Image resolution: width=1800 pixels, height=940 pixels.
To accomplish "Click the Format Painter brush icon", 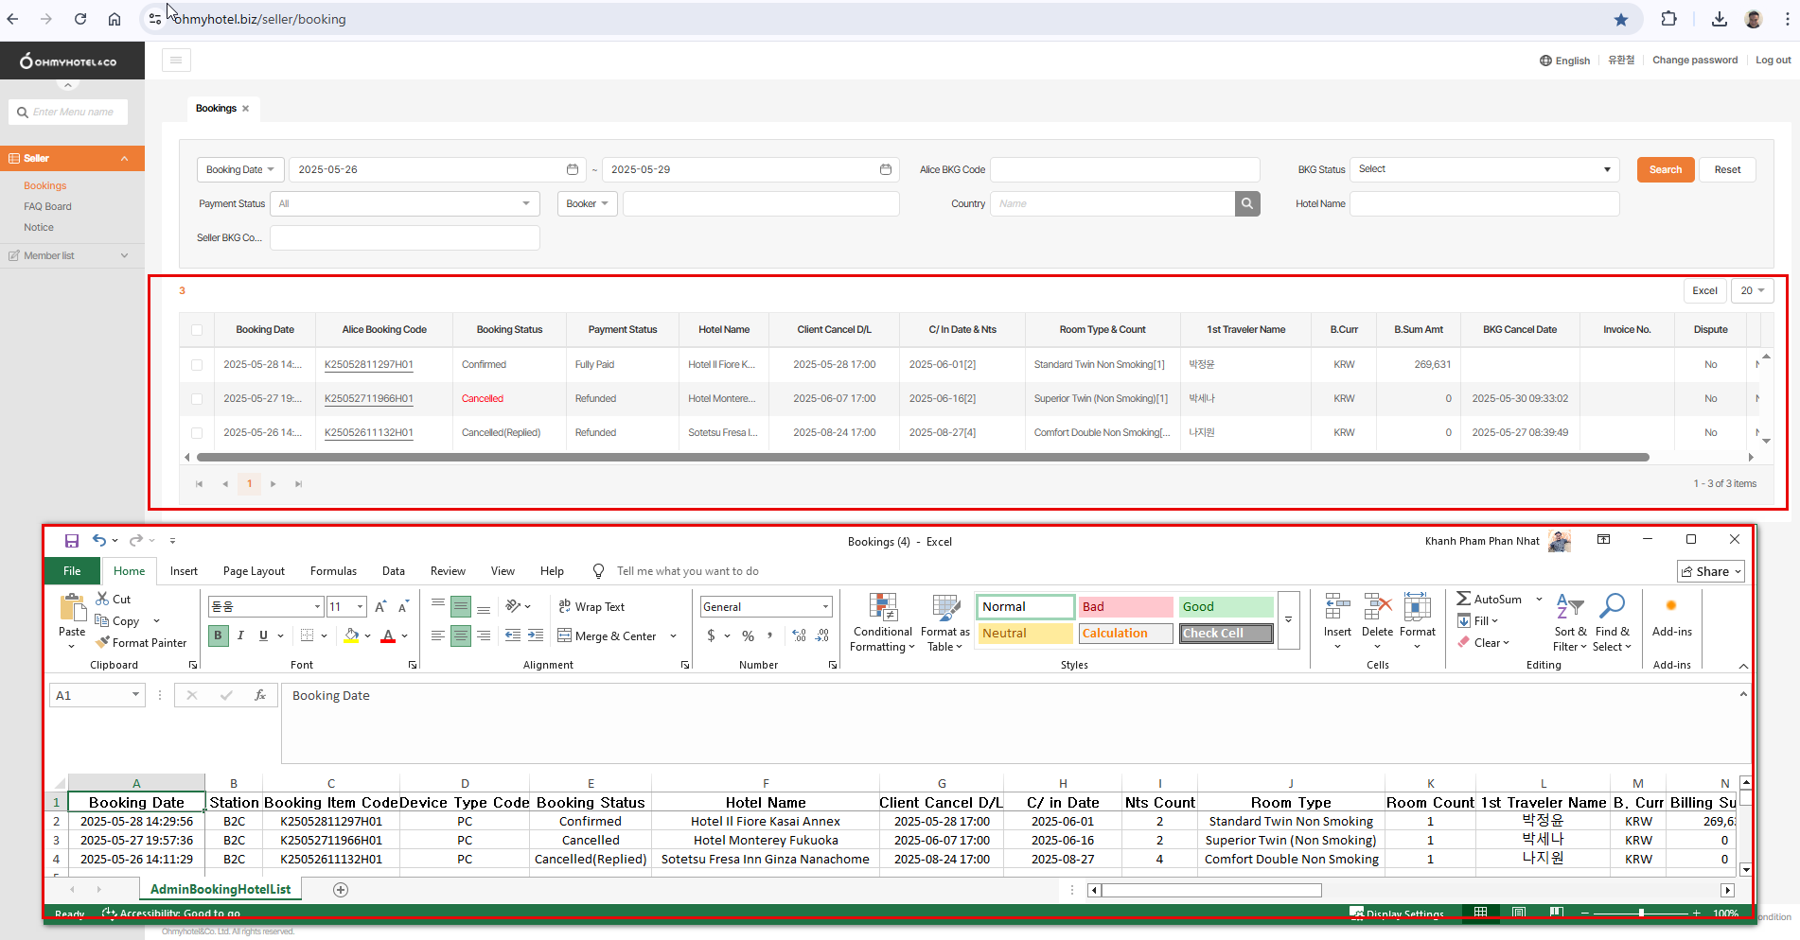I will point(103,643).
